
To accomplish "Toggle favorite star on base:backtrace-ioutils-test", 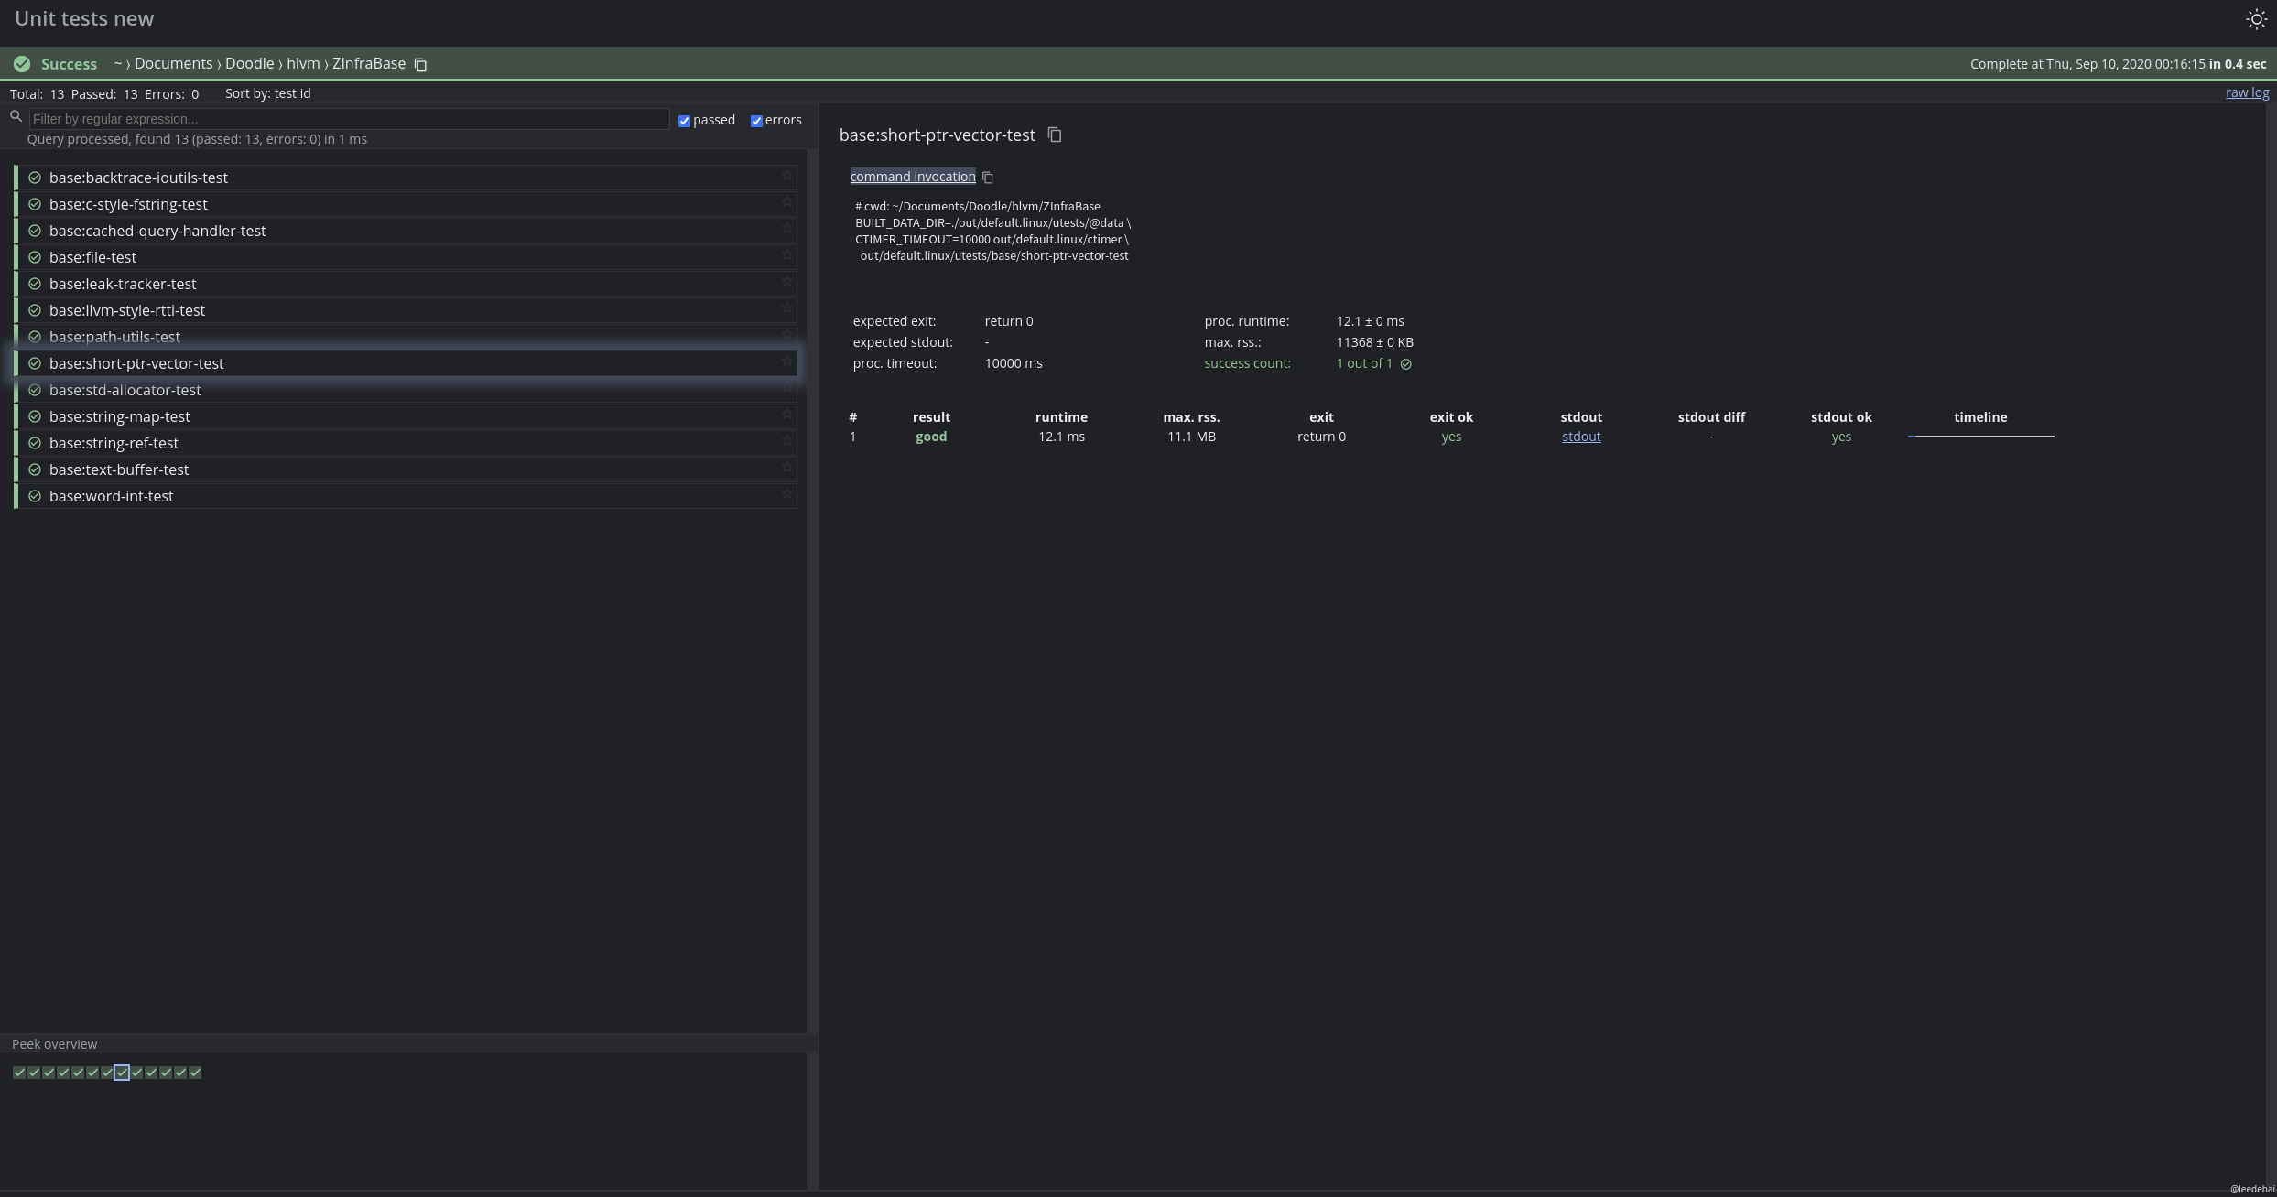I will click(x=786, y=176).
